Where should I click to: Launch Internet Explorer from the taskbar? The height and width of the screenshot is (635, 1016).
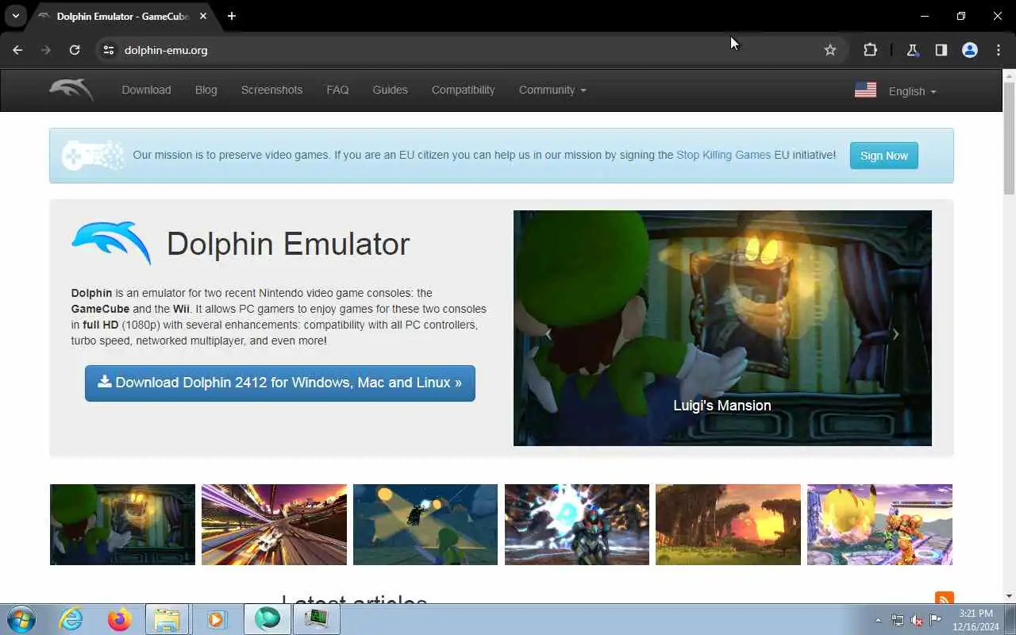(x=71, y=619)
